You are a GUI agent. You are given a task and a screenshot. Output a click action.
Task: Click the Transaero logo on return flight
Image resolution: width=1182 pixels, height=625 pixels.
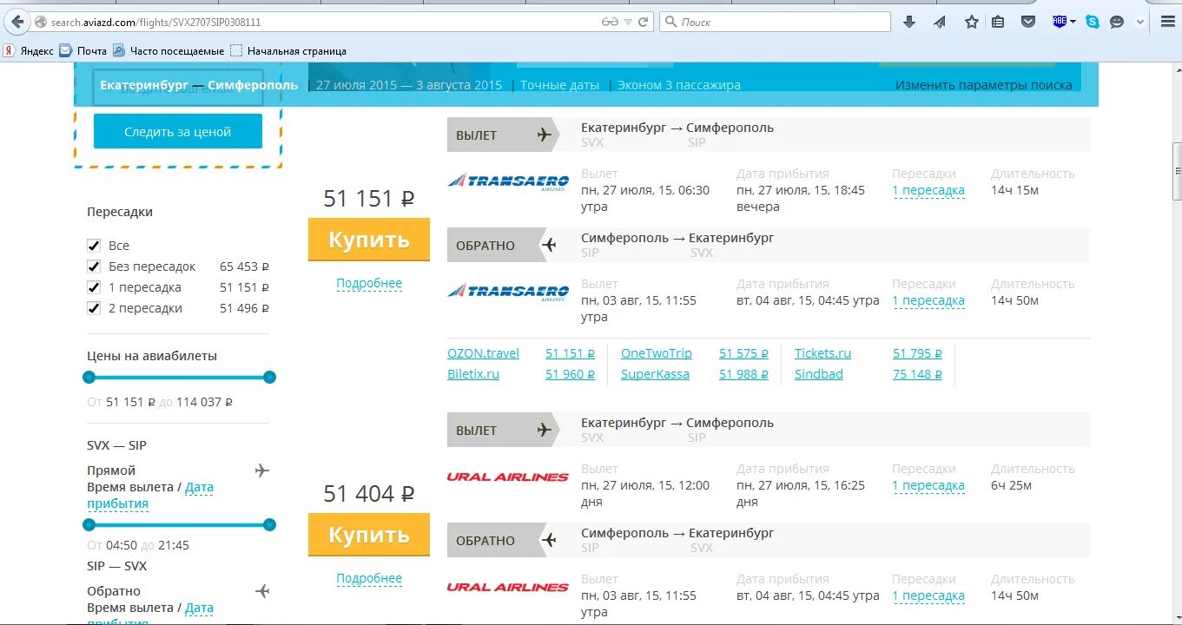[x=508, y=292]
